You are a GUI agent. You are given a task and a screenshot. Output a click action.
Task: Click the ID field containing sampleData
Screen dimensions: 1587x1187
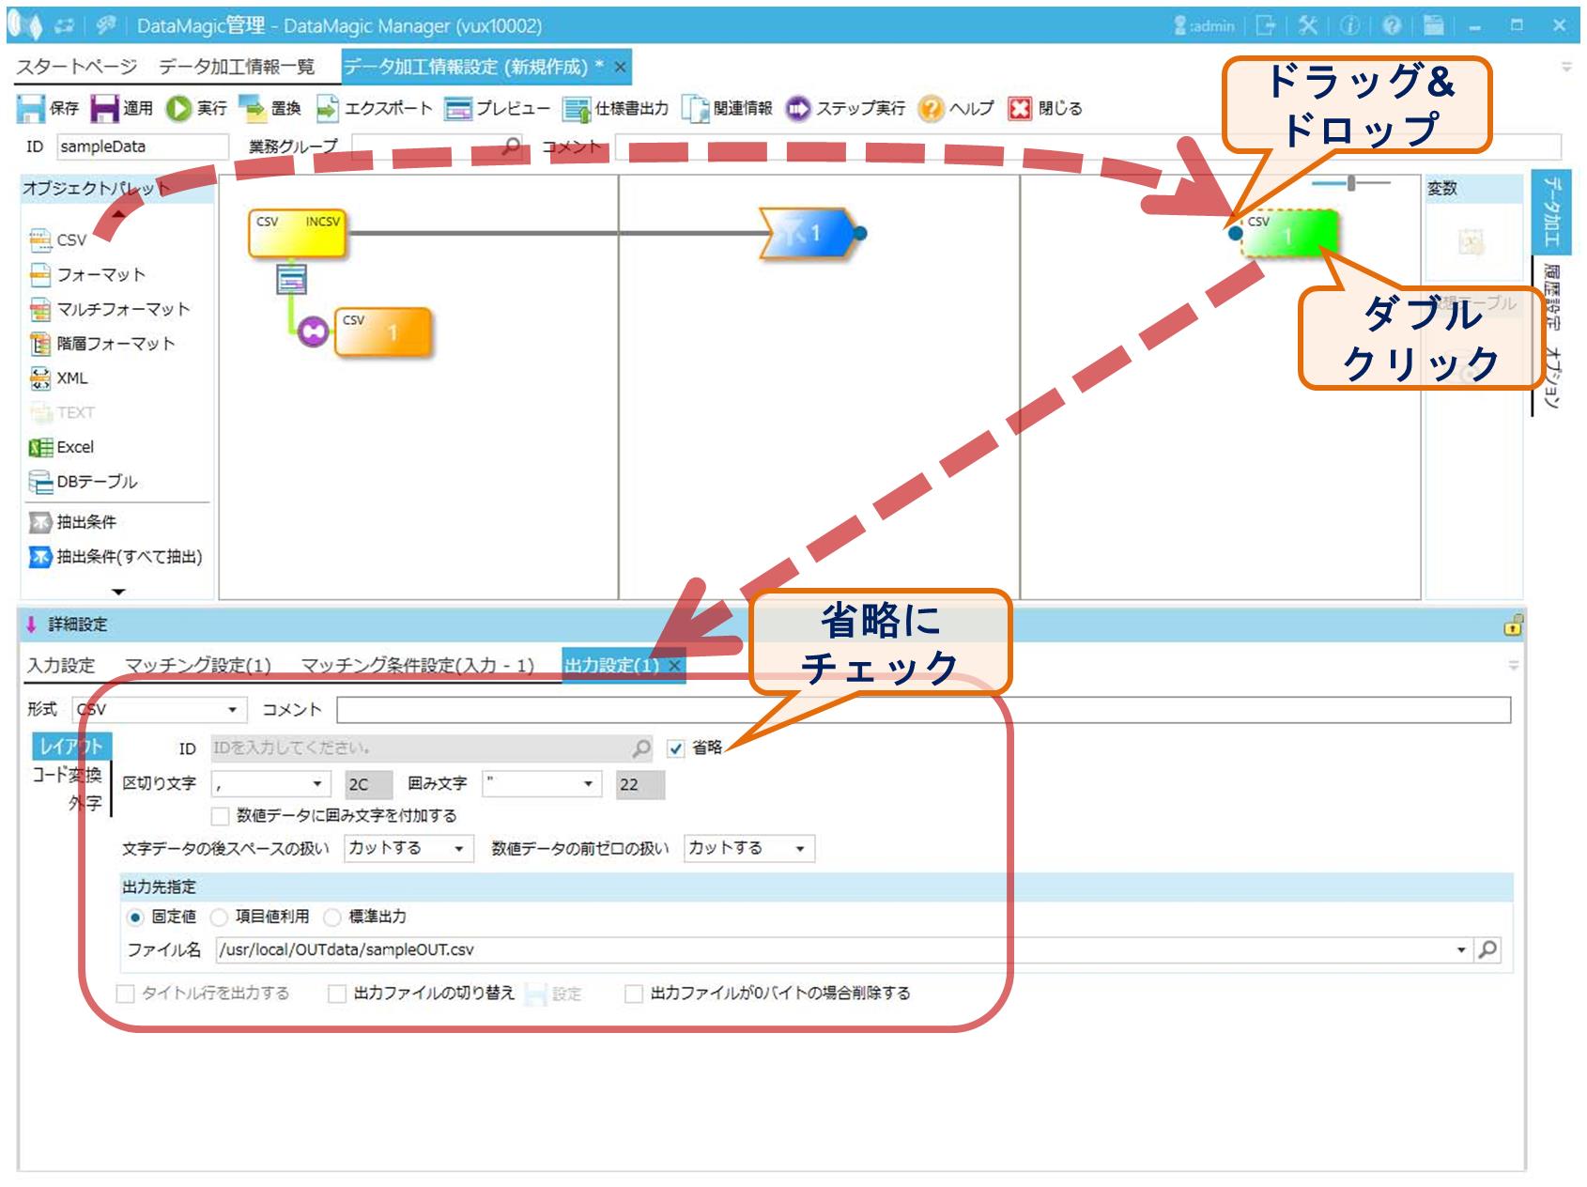pos(143,146)
